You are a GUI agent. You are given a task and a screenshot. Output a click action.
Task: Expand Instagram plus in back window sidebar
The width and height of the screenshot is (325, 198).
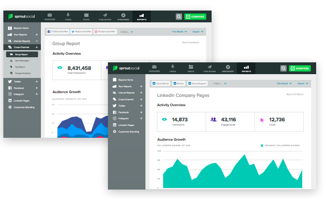click(37, 94)
